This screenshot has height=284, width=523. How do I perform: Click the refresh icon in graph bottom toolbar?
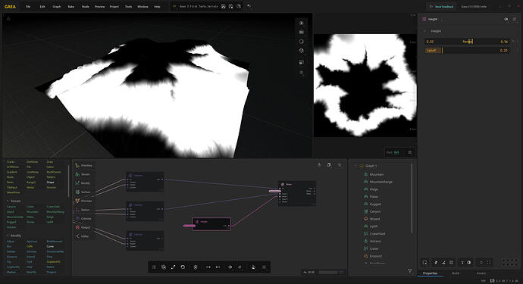[183, 267]
